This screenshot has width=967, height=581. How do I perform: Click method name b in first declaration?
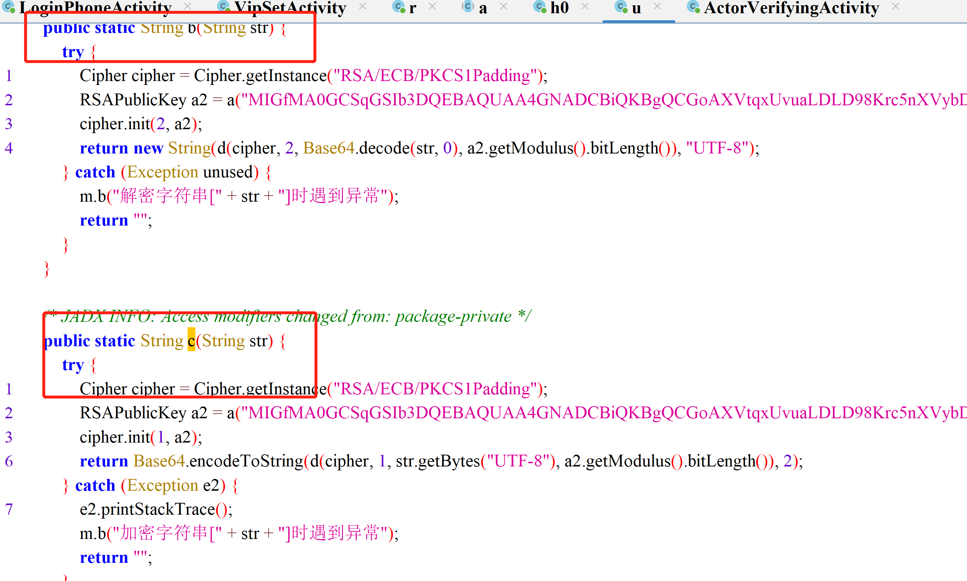pos(191,27)
